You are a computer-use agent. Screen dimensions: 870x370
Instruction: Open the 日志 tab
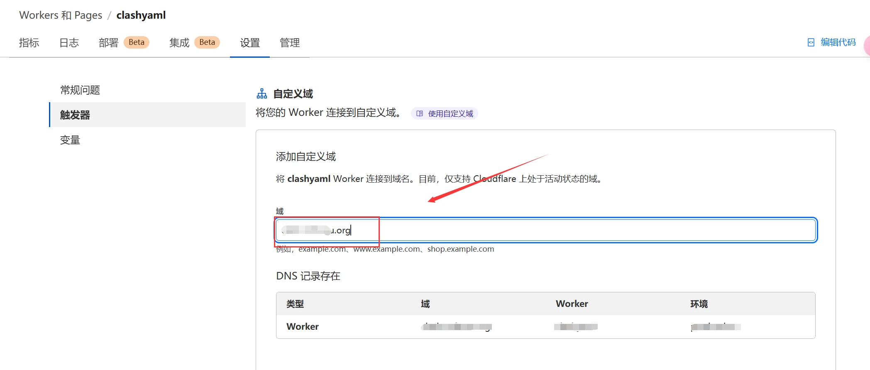pyautogui.click(x=69, y=43)
